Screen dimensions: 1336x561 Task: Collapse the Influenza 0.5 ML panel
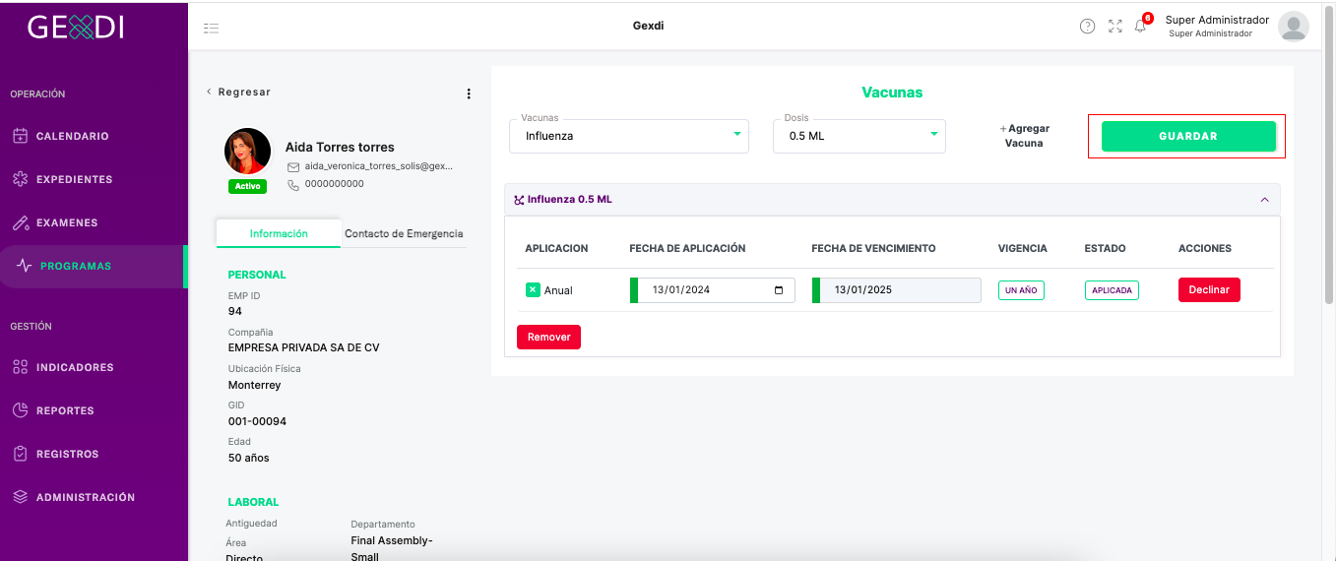tap(1264, 199)
